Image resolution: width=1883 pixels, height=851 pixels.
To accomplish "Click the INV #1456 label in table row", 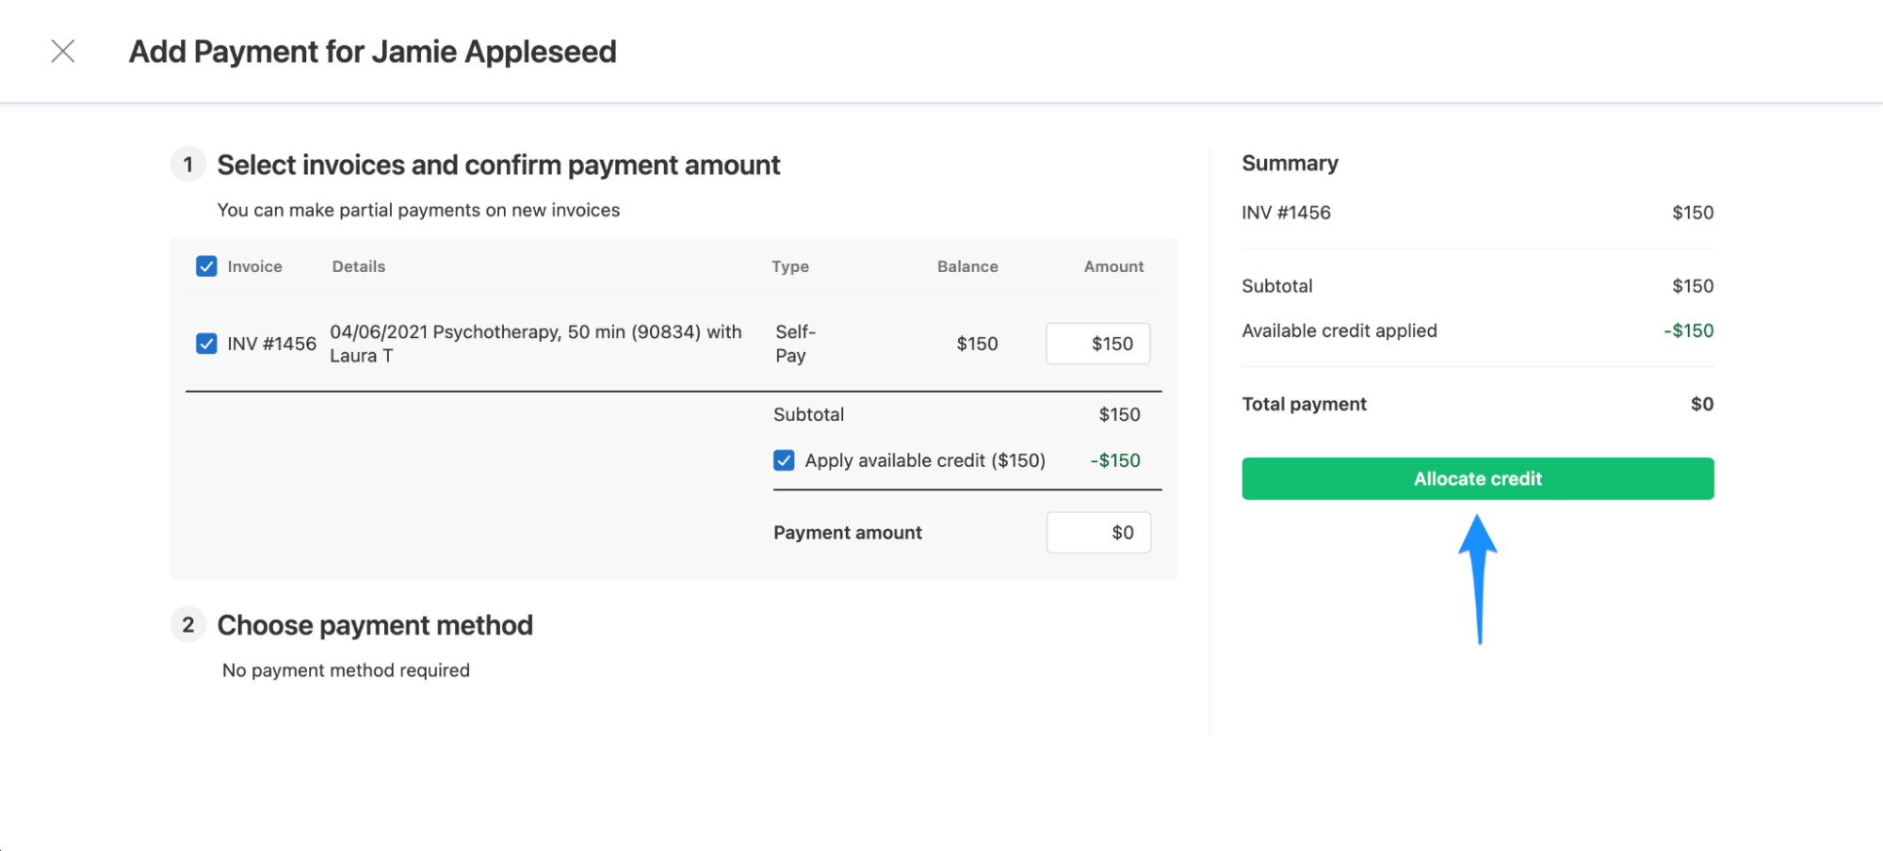I will click(x=271, y=344).
